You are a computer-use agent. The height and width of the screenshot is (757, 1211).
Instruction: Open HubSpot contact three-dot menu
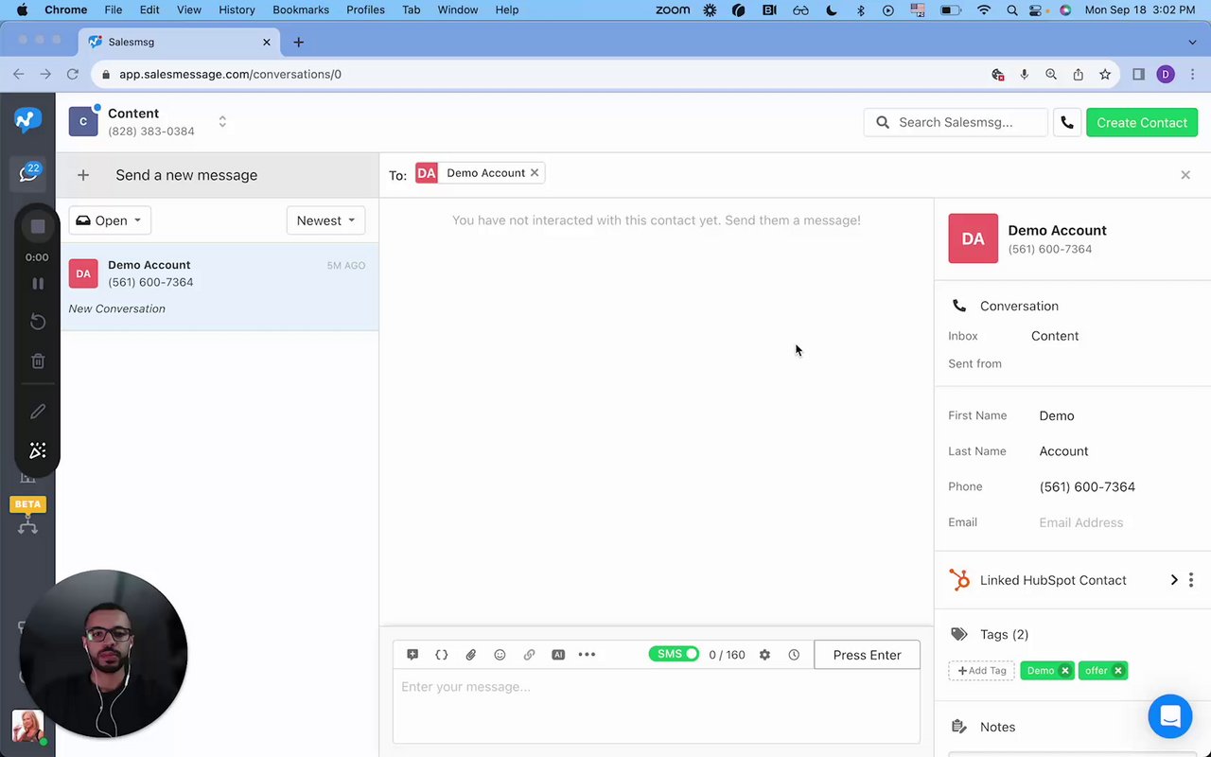click(1191, 580)
